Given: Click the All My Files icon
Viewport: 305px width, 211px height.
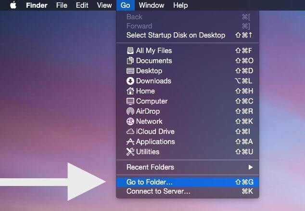Looking at the screenshot, I should (x=130, y=51).
